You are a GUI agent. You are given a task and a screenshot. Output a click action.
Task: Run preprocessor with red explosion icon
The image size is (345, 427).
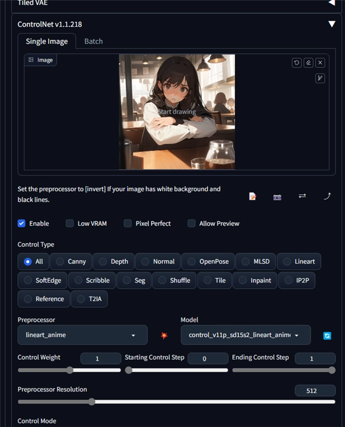pos(164,336)
